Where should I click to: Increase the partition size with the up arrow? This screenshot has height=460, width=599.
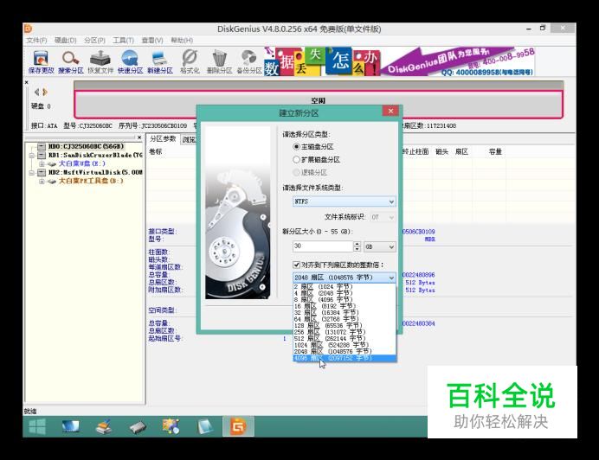click(357, 244)
